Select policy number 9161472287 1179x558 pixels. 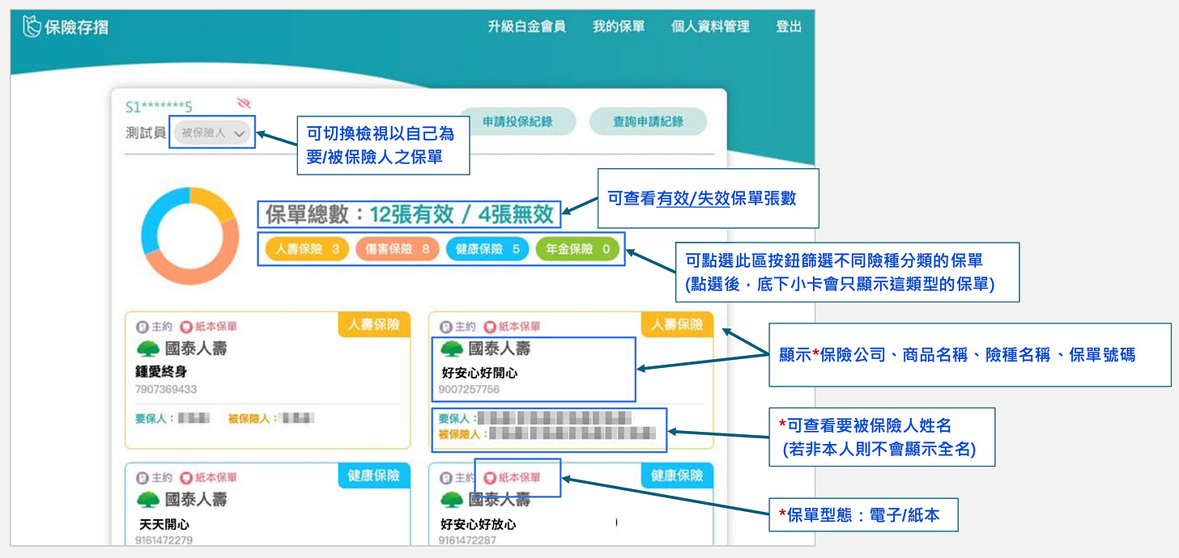click(x=467, y=539)
